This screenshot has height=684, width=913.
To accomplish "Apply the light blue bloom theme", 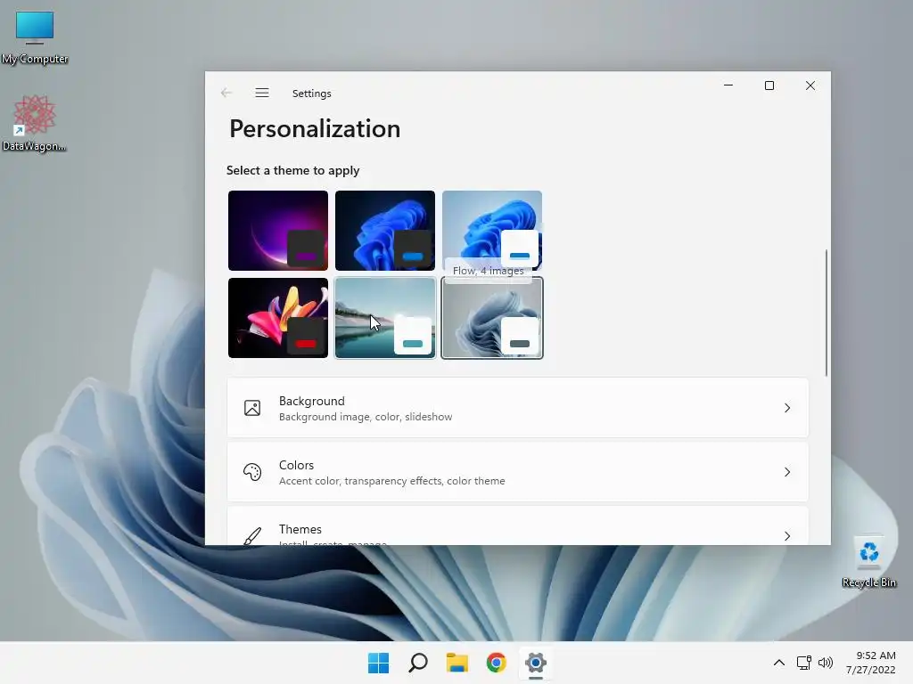I will (x=492, y=231).
